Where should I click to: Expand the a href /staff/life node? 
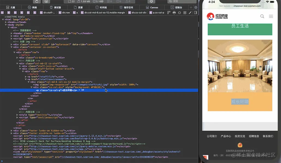point(26,77)
